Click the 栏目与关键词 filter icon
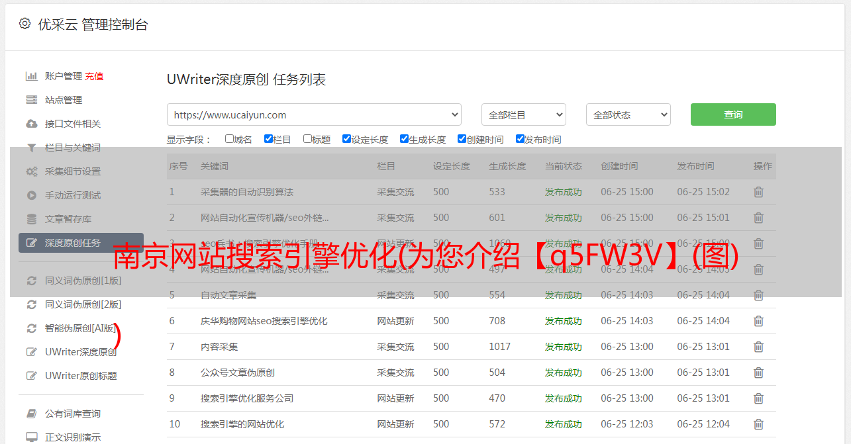The height and width of the screenshot is (444, 851). coord(31,148)
